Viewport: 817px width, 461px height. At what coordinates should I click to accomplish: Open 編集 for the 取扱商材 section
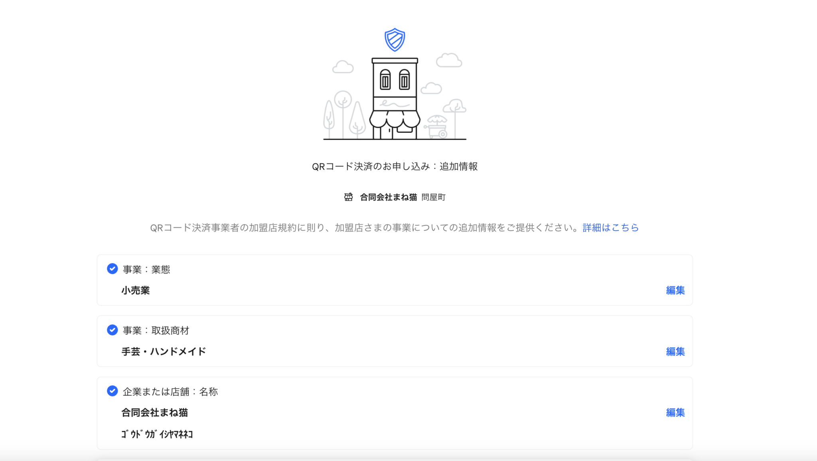point(675,352)
